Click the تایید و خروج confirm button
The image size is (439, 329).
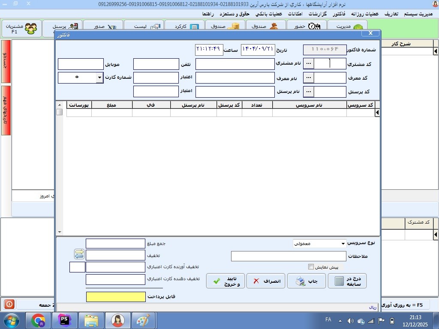pos(225,281)
